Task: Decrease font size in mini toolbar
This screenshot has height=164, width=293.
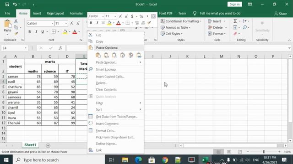Action: coord(126,16)
